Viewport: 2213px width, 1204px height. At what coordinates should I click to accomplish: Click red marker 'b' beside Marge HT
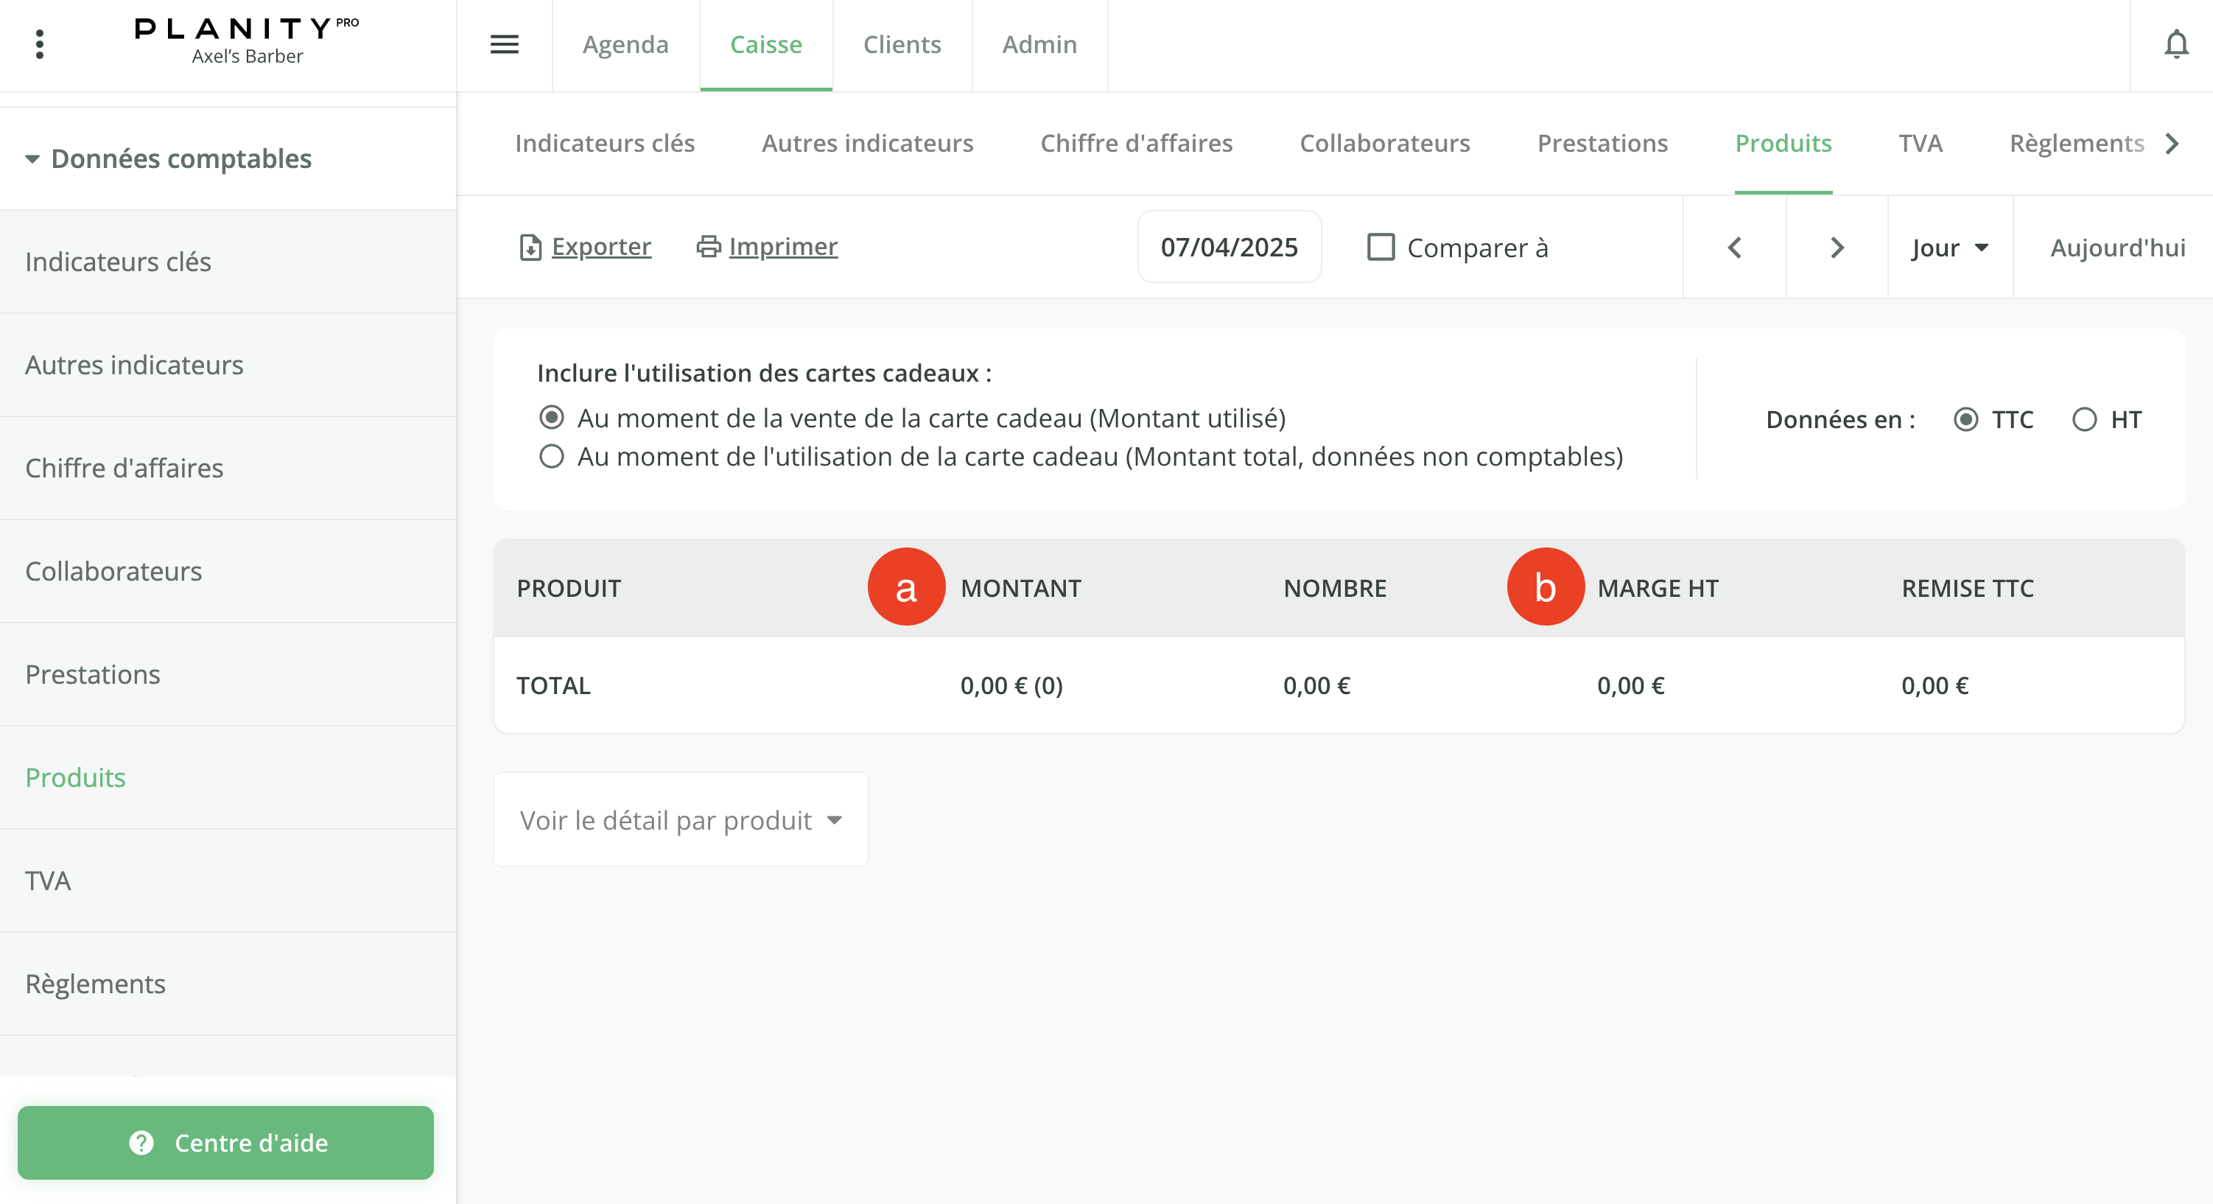point(1545,587)
